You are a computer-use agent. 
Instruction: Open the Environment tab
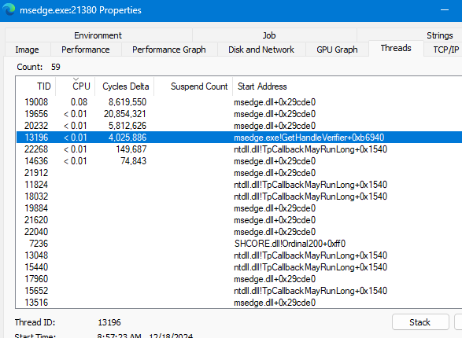click(98, 35)
